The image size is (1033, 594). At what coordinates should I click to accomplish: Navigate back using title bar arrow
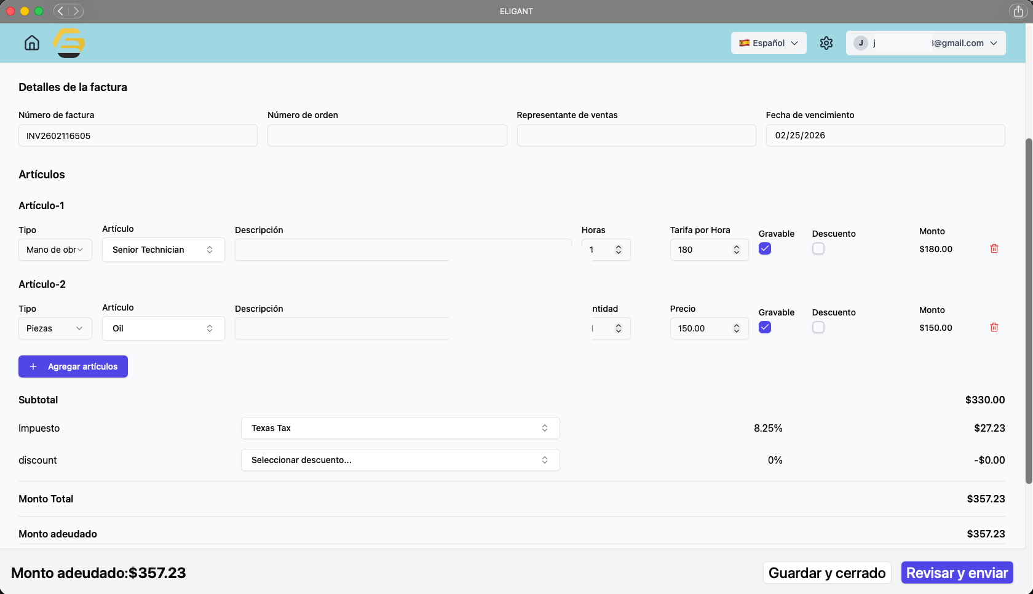61,11
